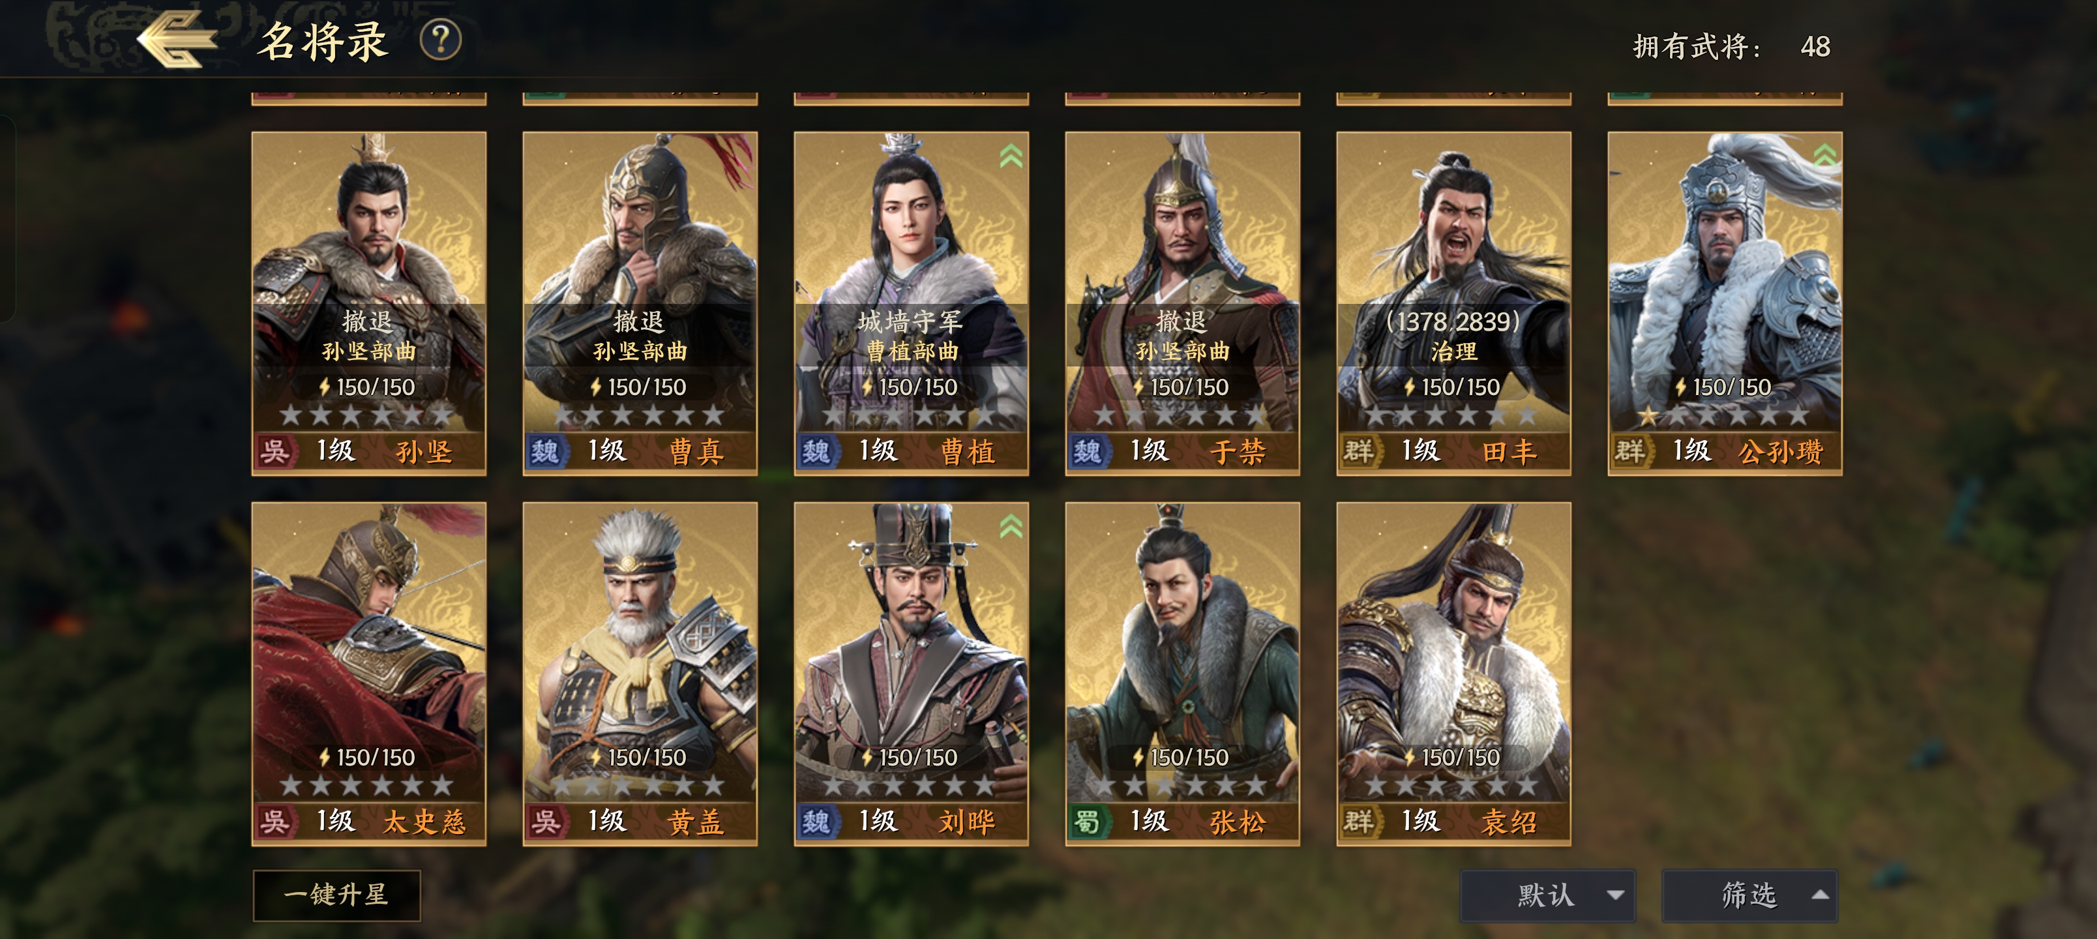Click the 魏 faction badge on 曹真
Viewport: 2097px width, 939px height.
[545, 451]
